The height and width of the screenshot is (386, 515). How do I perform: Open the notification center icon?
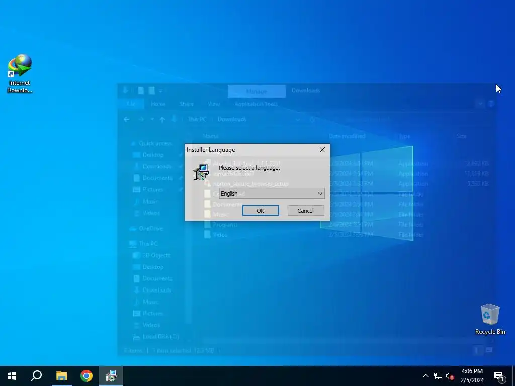tap(499, 376)
